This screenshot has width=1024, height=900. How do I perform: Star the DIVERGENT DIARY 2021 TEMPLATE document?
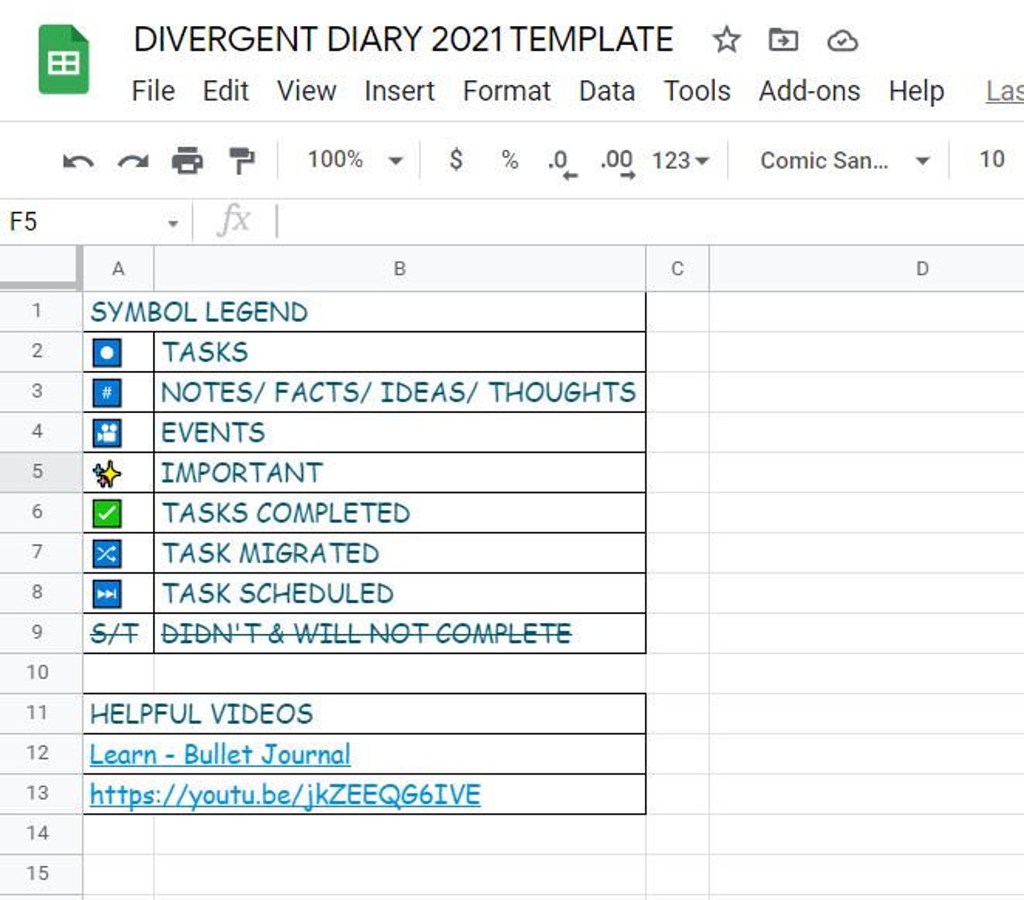726,40
